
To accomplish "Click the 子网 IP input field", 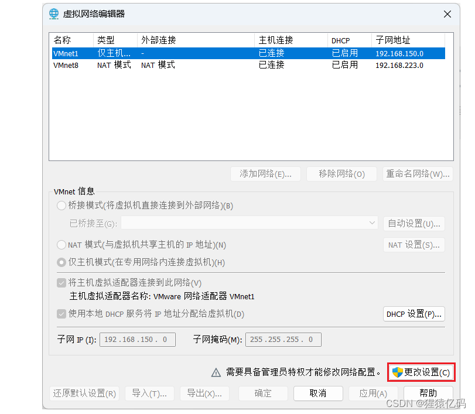I will click(138, 340).
